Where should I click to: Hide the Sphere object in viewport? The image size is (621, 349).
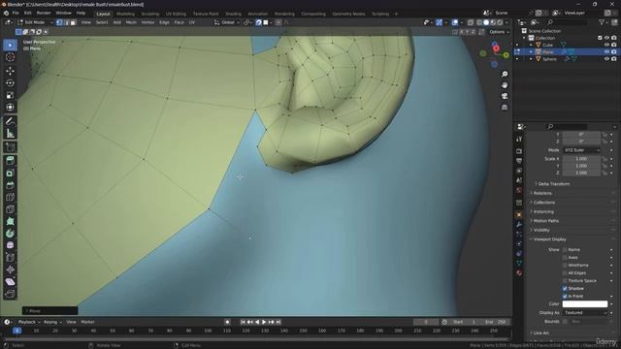point(606,59)
